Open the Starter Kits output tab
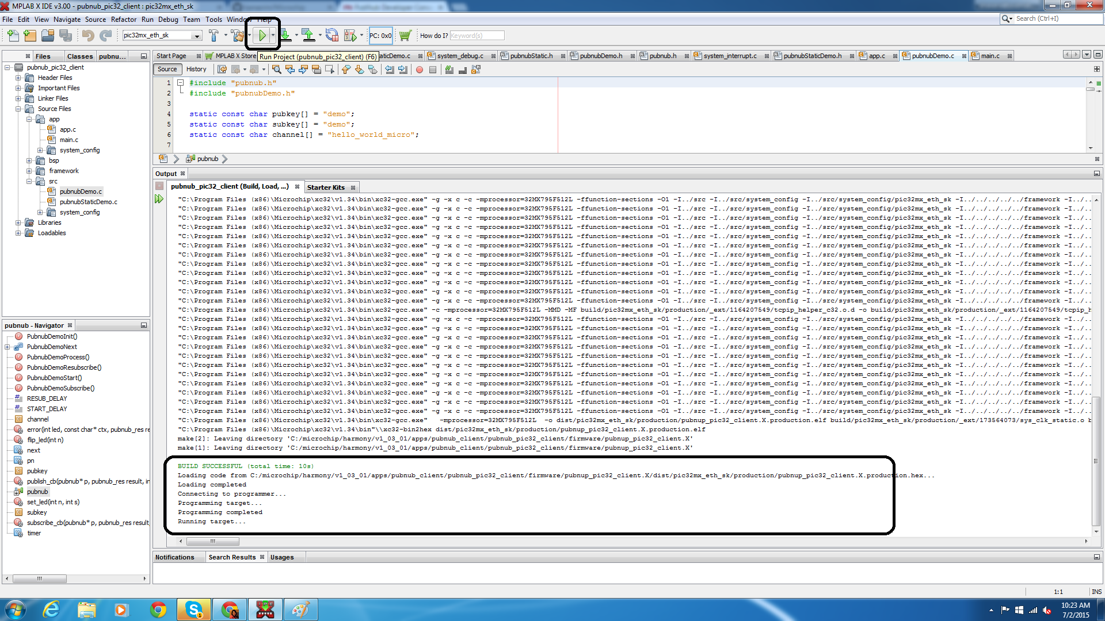Image resolution: width=1105 pixels, height=621 pixels. 326,187
